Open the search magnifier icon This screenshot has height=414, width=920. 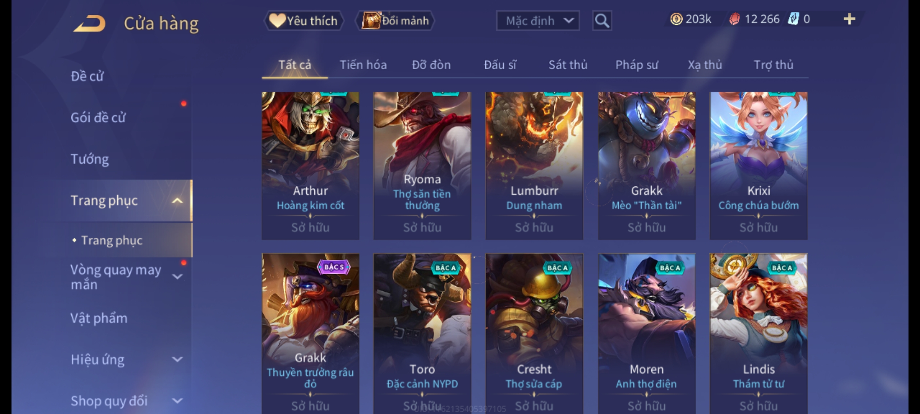click(602, 21)
